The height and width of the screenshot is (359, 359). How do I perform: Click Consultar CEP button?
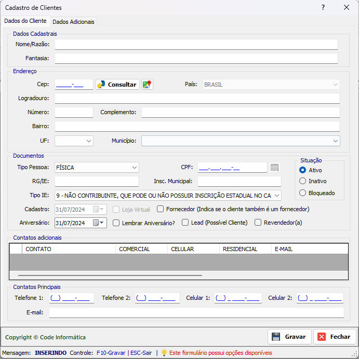(x=117, y=85)
